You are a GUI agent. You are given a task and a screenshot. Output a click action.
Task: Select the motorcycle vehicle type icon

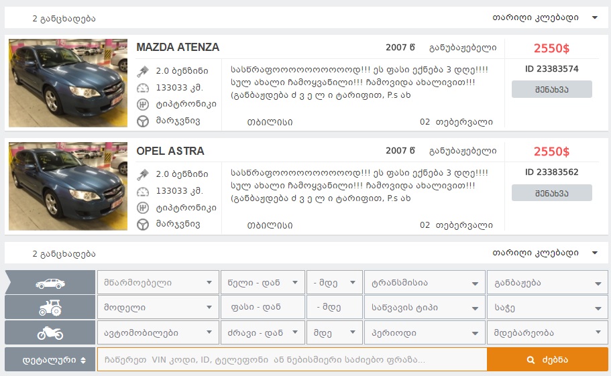pos(50,333)
